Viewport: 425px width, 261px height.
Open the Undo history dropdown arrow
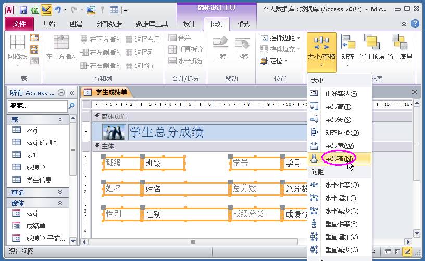coord(65,10)
